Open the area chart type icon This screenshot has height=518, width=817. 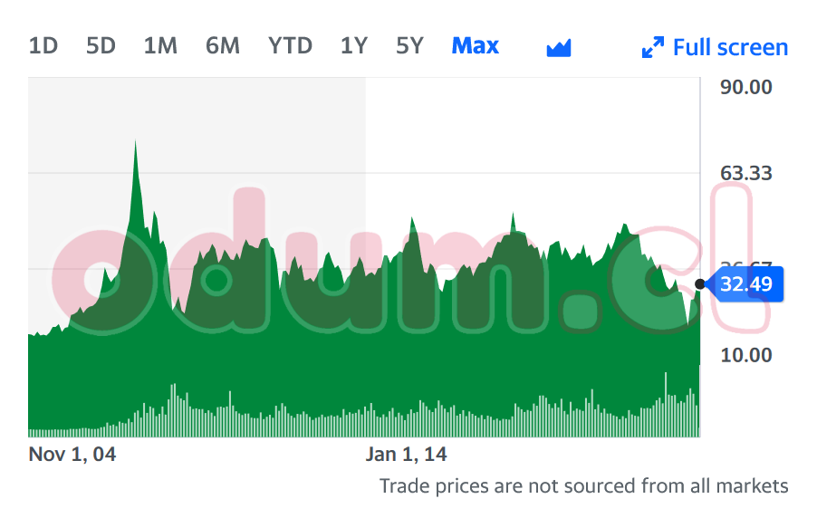pyautogui.click(x=559, y=48)
